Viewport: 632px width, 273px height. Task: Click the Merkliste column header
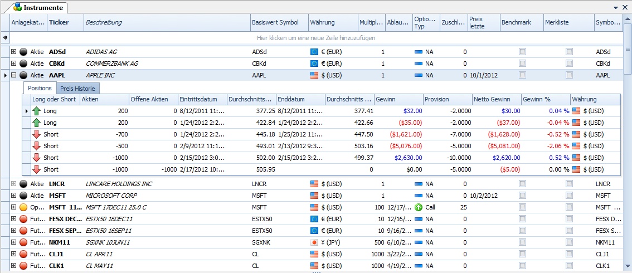tap(568, 22)
